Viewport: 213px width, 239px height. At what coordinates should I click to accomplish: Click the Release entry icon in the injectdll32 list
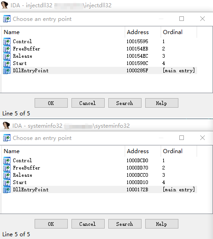(x=7, y=56)
